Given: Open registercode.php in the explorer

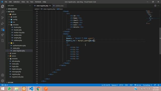Looking at the screenshot, I should (18, 77).
